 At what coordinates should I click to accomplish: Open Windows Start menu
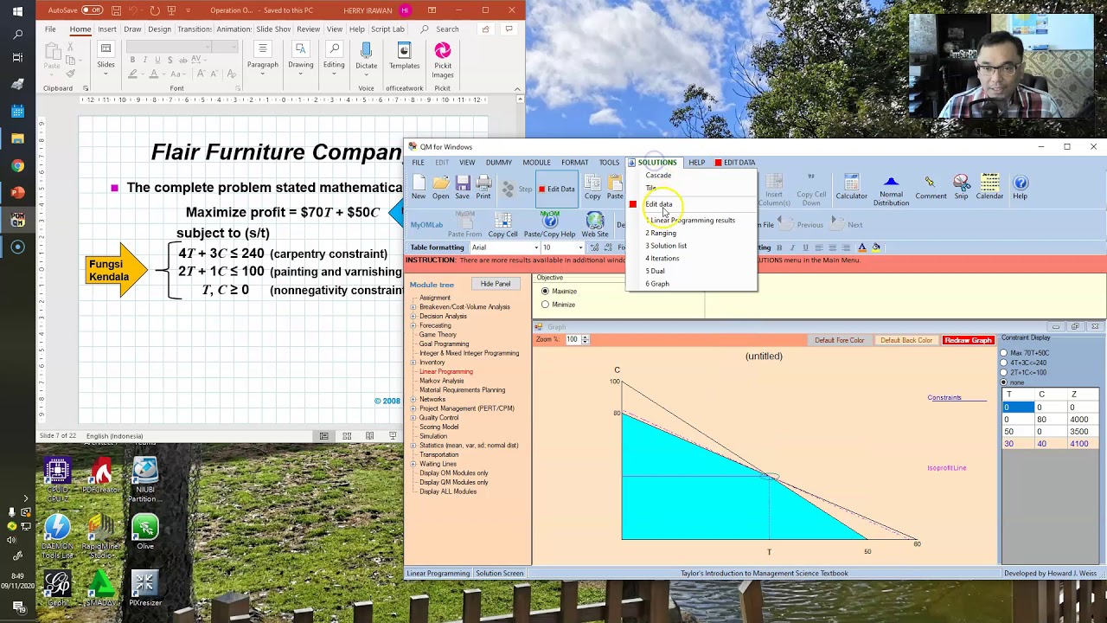[17, 11]
